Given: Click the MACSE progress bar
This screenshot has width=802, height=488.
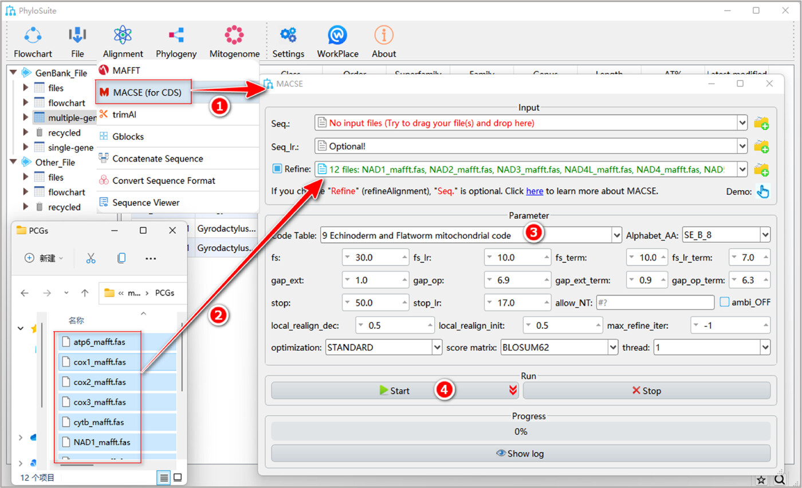Looking at the screenshot, I should [520, 431].
